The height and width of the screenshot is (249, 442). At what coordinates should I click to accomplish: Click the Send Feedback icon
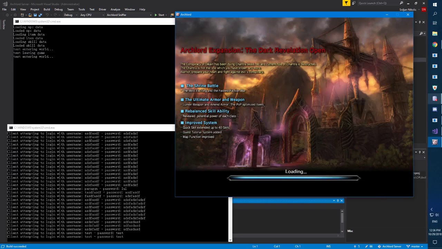(x=354, y=3)
